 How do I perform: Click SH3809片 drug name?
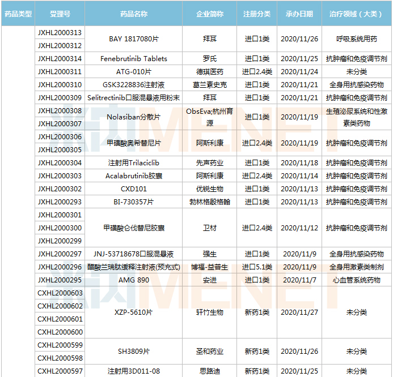[133, 351]
